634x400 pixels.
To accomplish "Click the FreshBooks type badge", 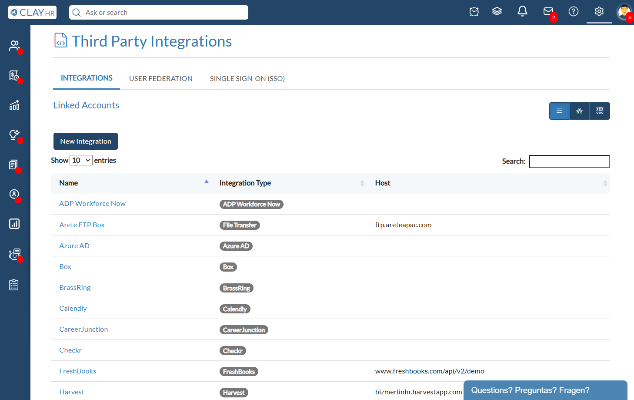I will click(x=239, y=372).
